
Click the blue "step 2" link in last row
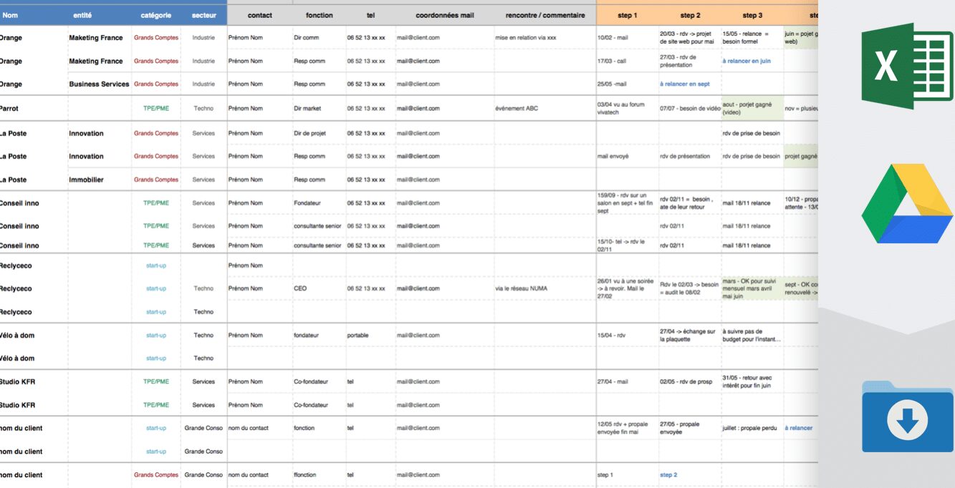click(668, 475)
